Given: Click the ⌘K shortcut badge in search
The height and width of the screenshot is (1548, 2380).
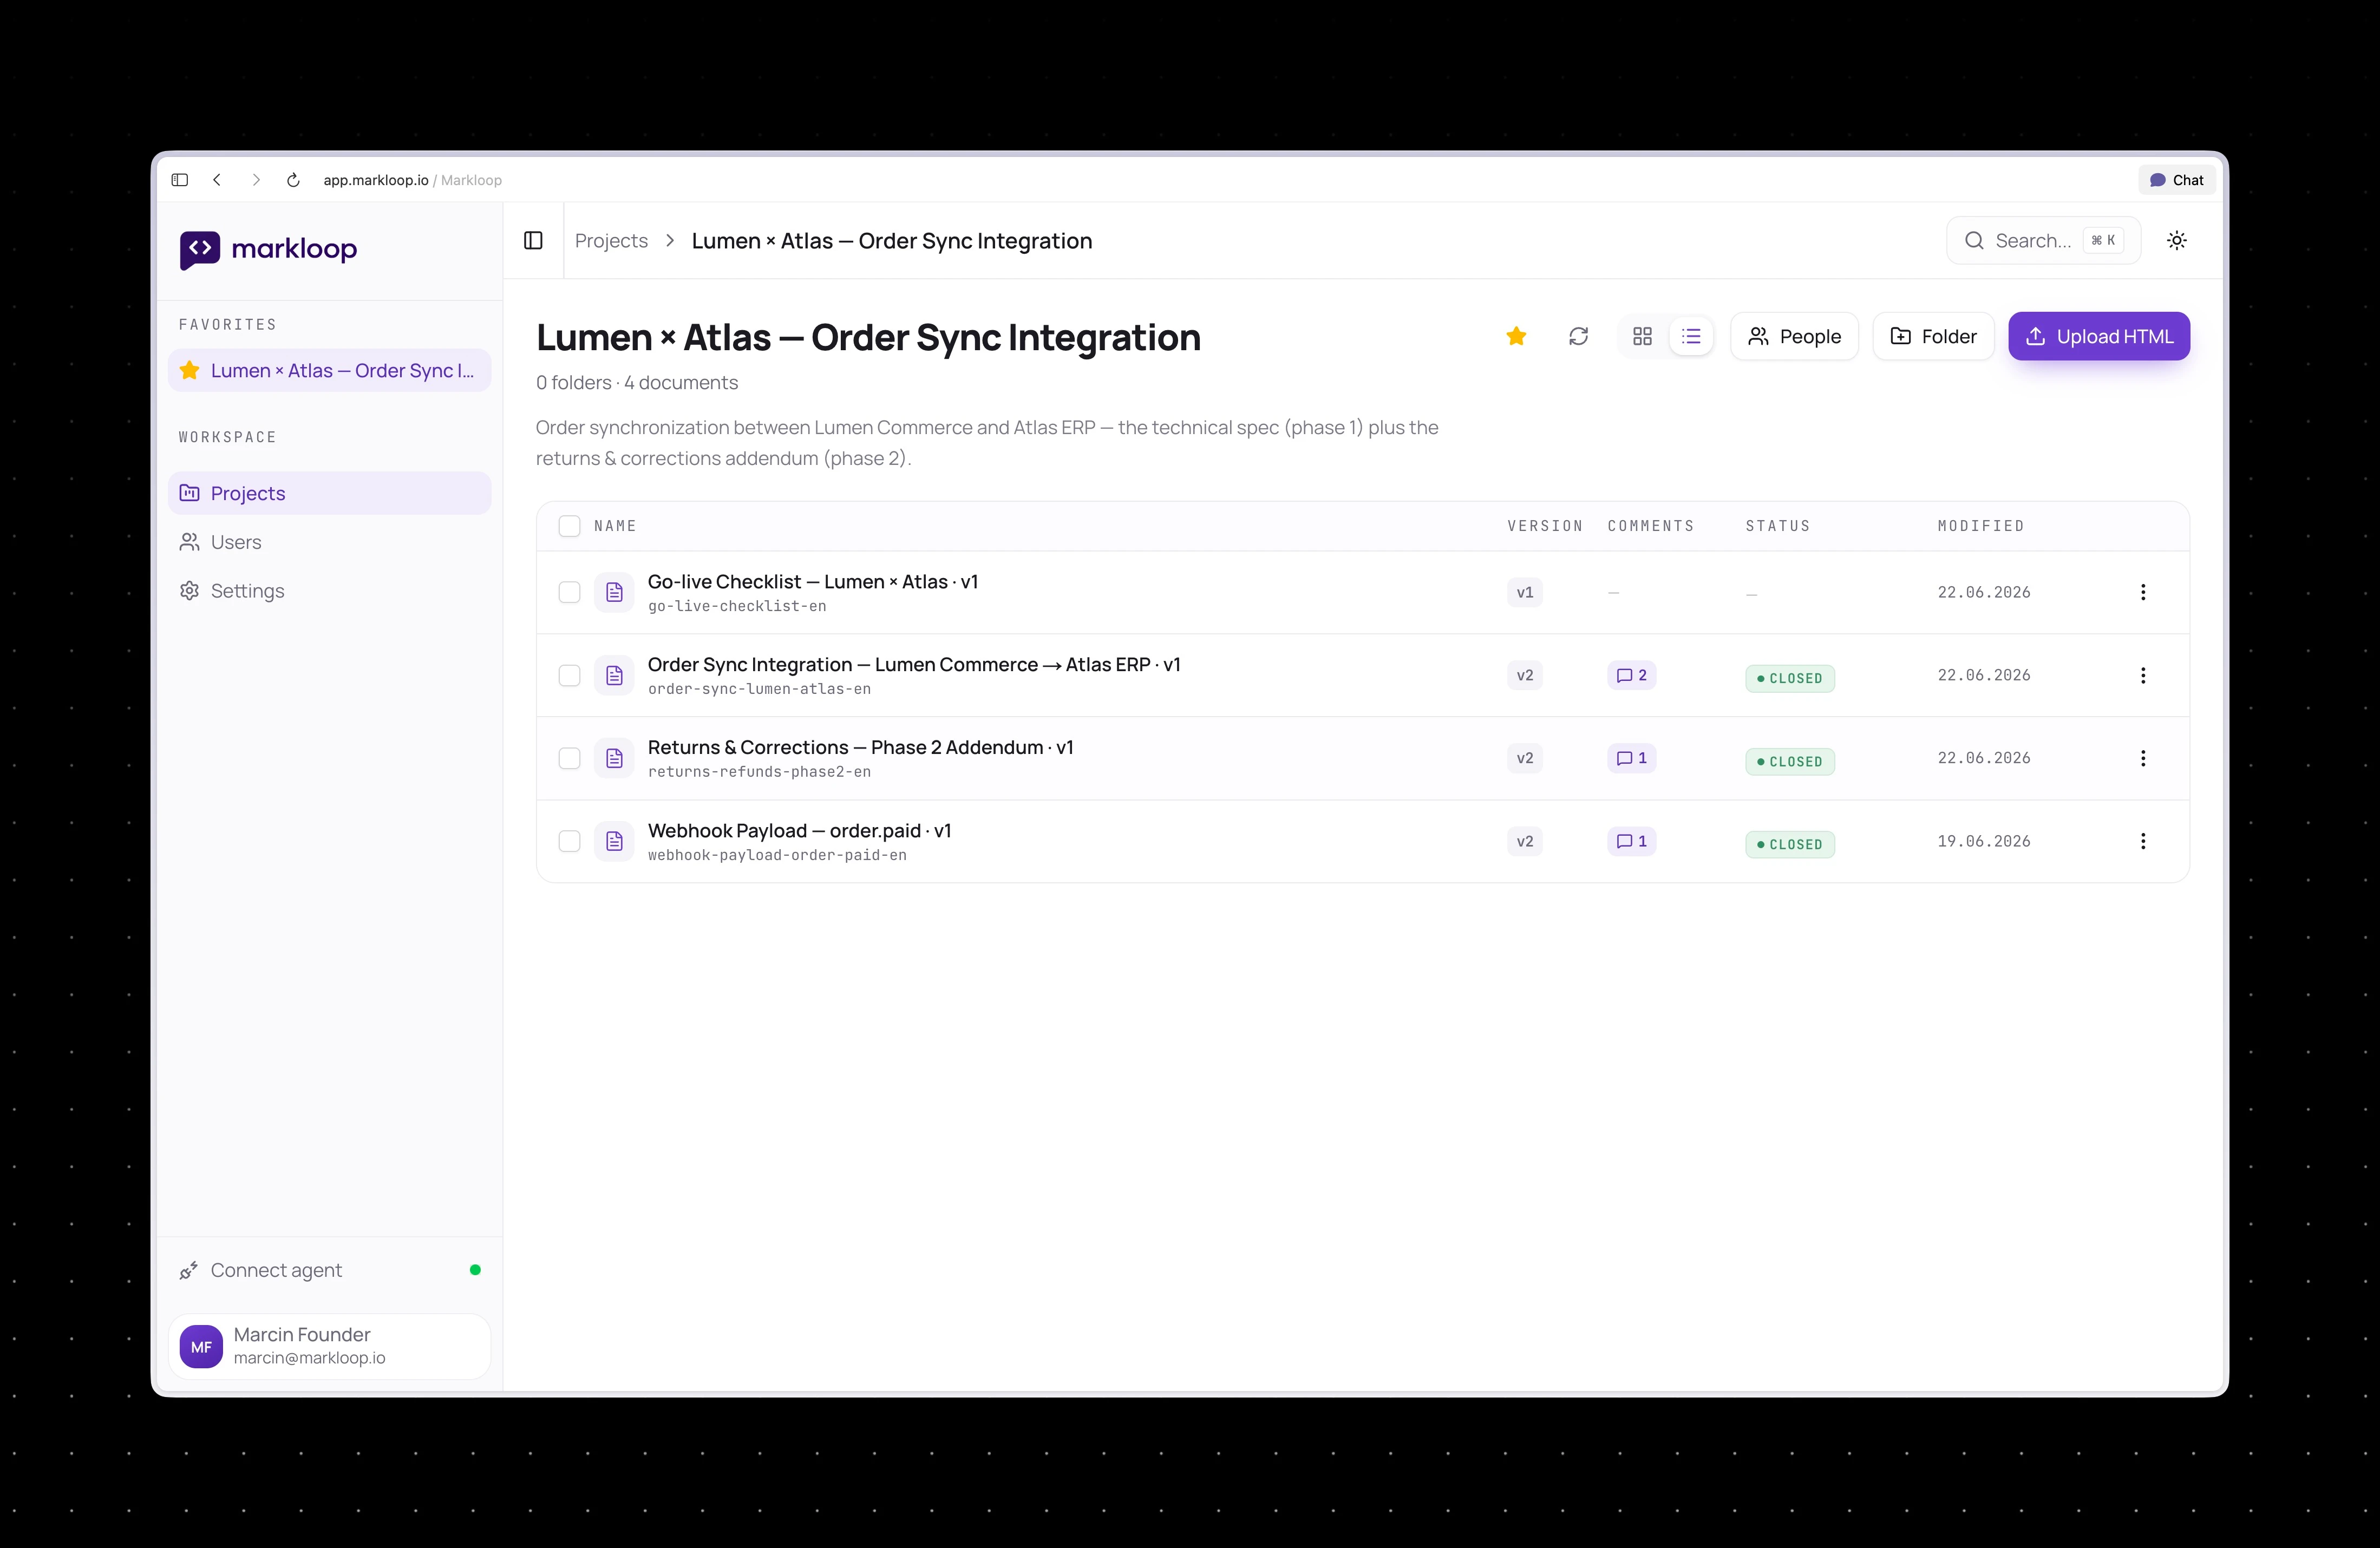Looking at the screenshot, I should [2103, 240].
